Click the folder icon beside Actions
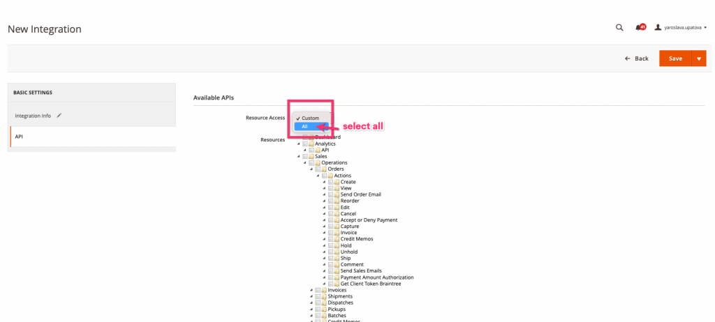The image size is (715, 322). pos(330,176)
